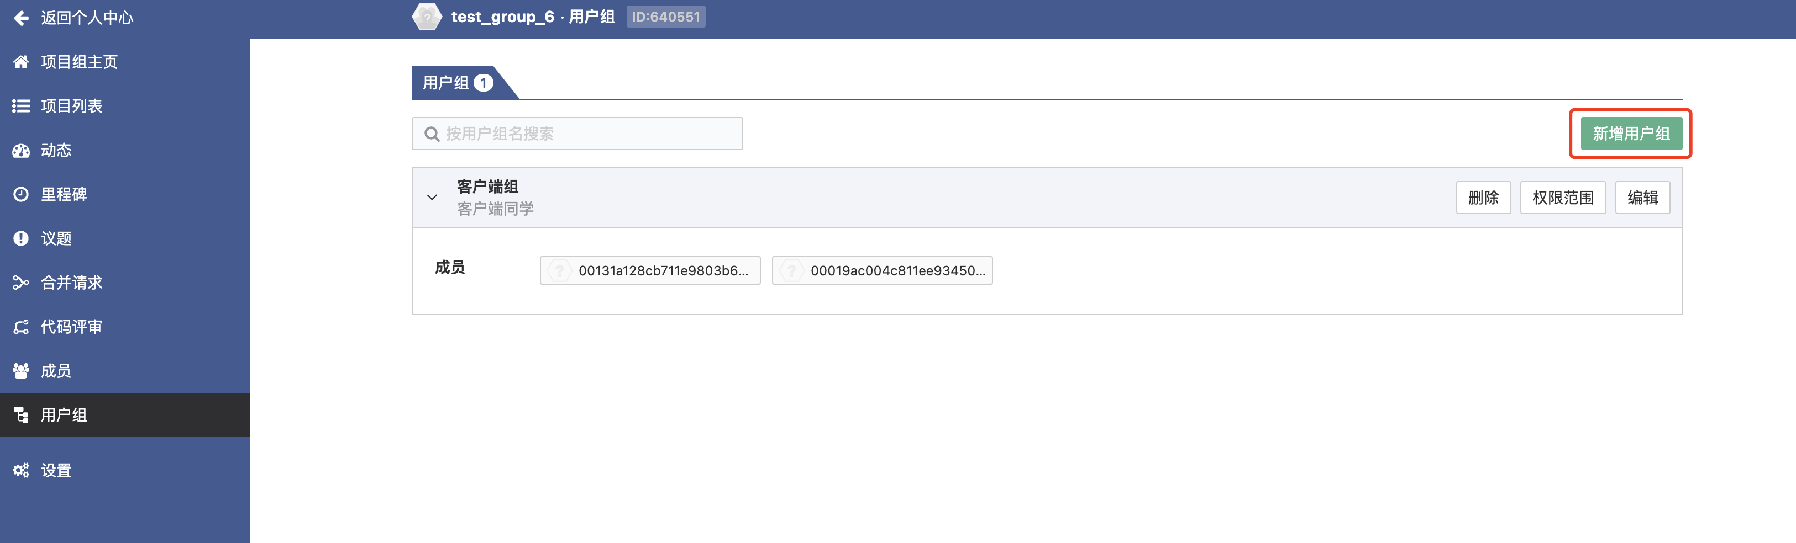Open the 成员 people icon
The height and width of the screenshot is (543, 1796).
[21, 371]
